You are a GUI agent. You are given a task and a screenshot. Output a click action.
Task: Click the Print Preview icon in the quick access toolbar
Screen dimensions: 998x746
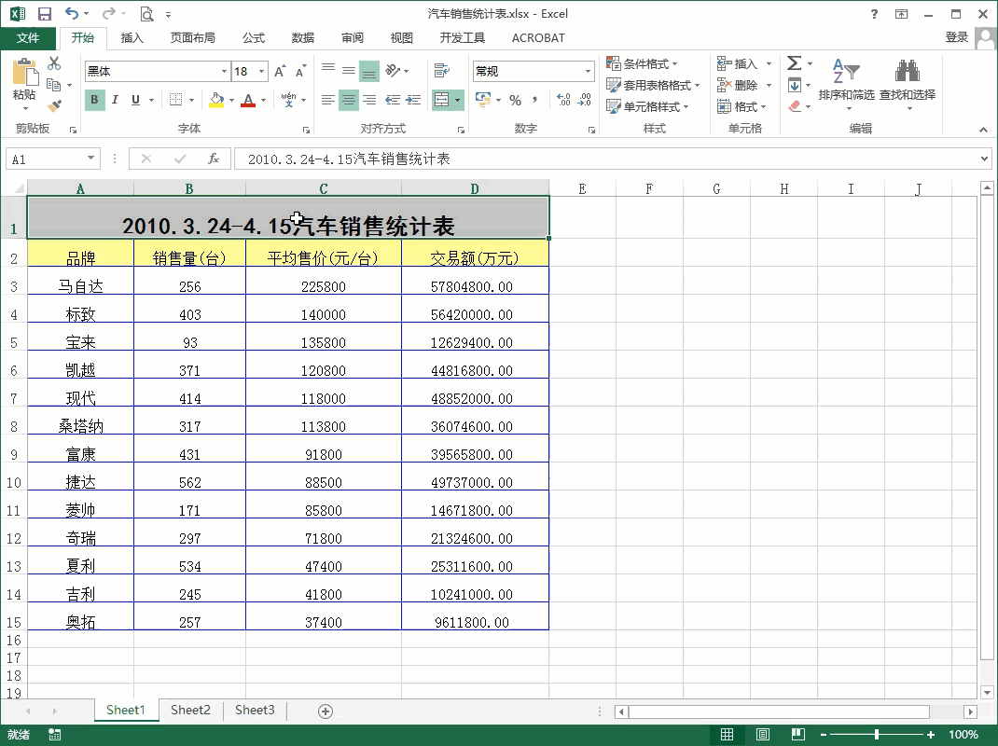pyautogui.click(x=147, y=14)
